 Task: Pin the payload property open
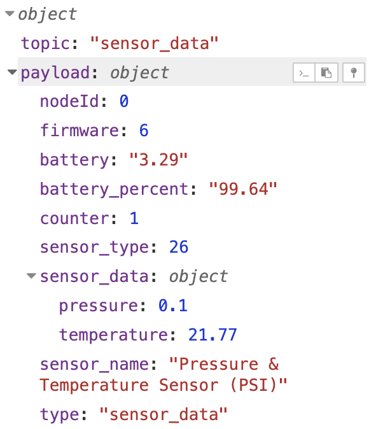tap(354, 73)
